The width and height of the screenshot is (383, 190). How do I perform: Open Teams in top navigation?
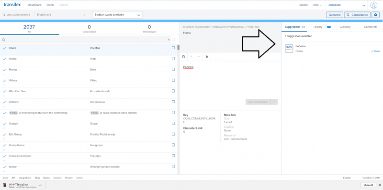coord(50,5)
